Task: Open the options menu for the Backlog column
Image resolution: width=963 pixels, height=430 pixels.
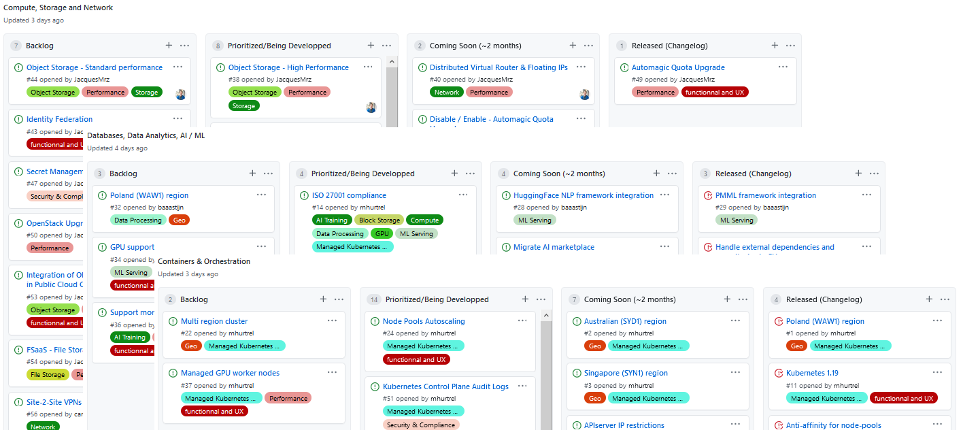Action: 184,45
